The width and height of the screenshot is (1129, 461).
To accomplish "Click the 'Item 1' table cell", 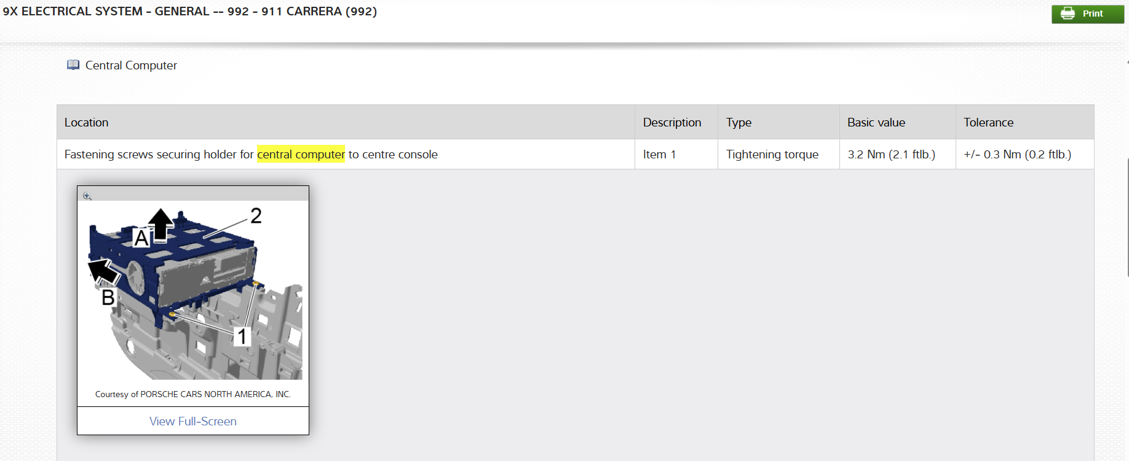I will pyautogui.click(x=676, y=154).
